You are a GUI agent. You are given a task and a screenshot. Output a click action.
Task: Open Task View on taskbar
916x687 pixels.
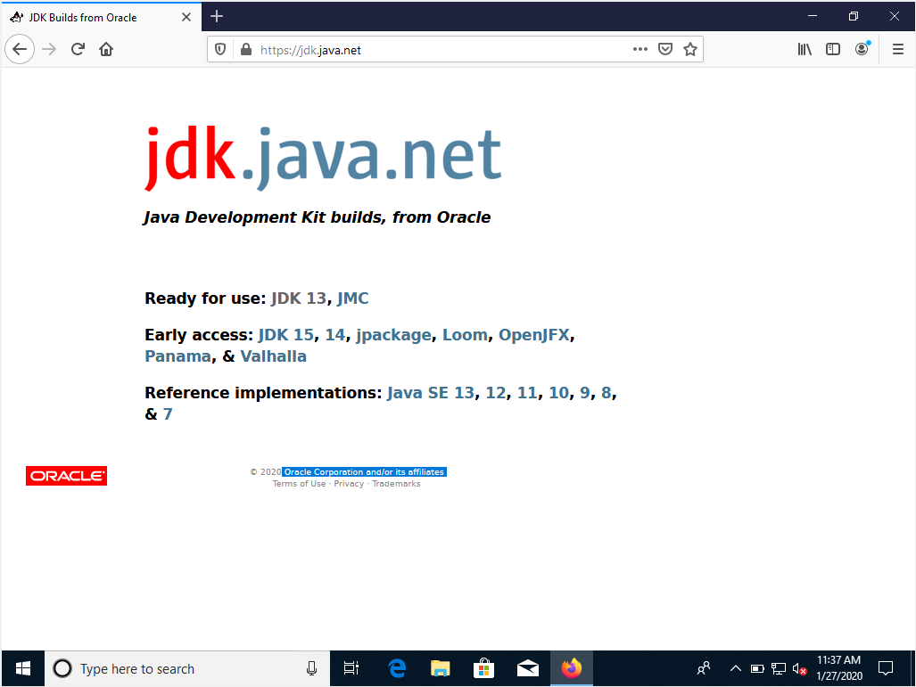(351, 669)
